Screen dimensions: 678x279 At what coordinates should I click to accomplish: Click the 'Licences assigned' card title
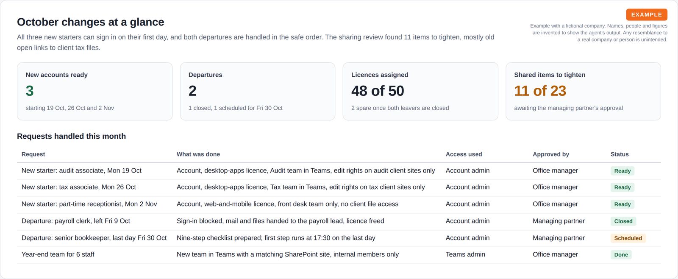tap(380, 75)
